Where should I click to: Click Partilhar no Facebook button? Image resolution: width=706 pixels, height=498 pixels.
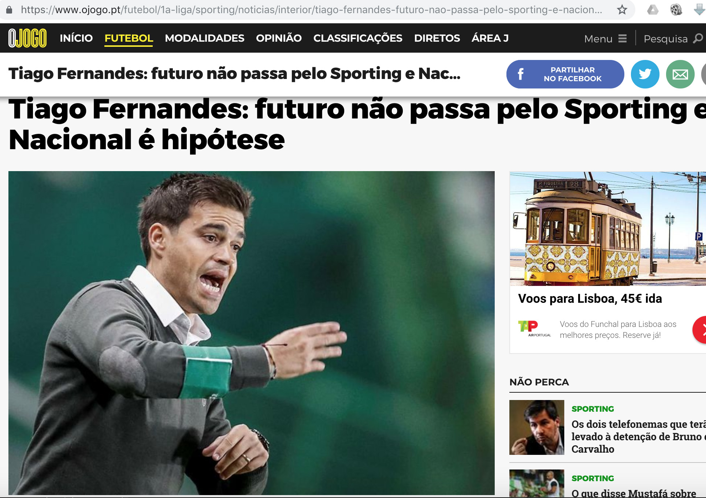click(x=565, y=74)
